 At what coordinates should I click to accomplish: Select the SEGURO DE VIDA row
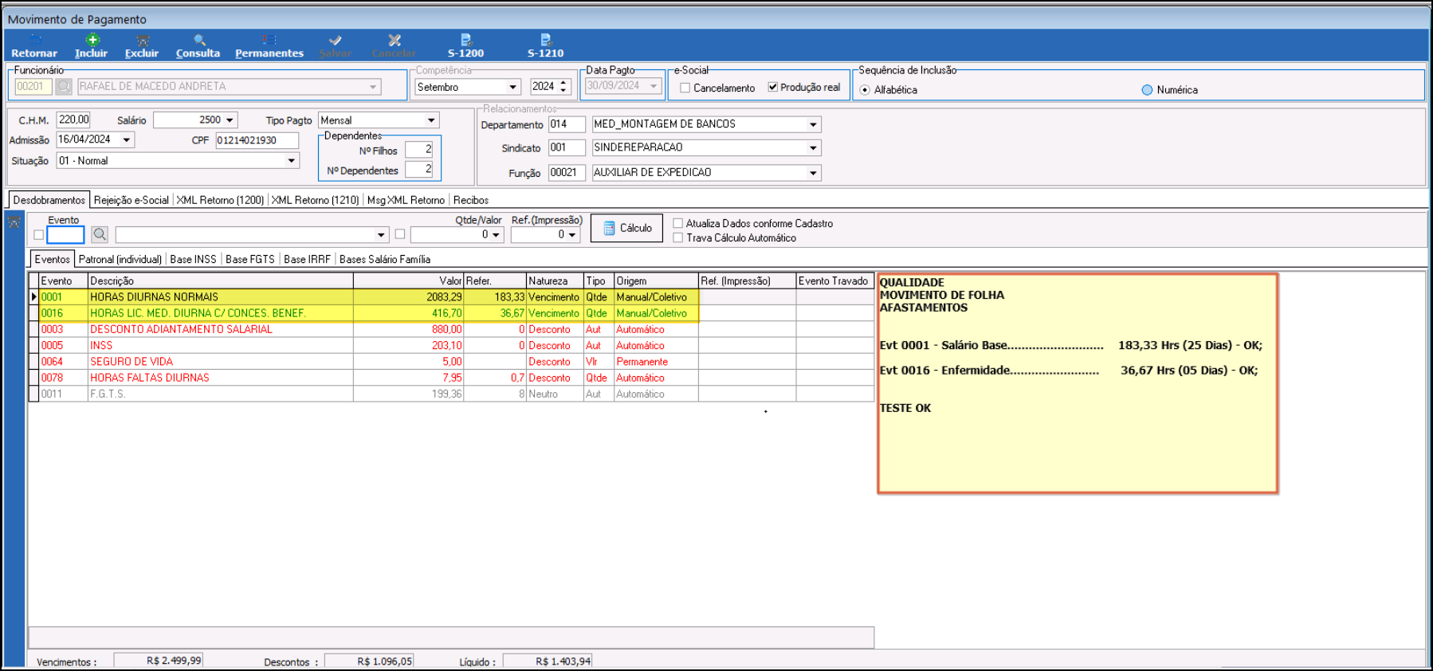coord(452,362)
